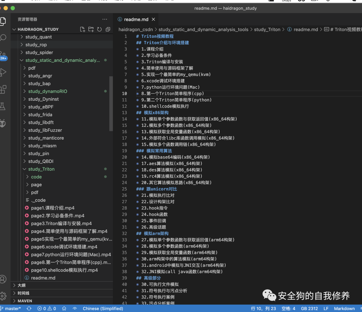Click haidragon_csdn in the breadcrumb
362x312 pixels.
(x=136, y=29)
